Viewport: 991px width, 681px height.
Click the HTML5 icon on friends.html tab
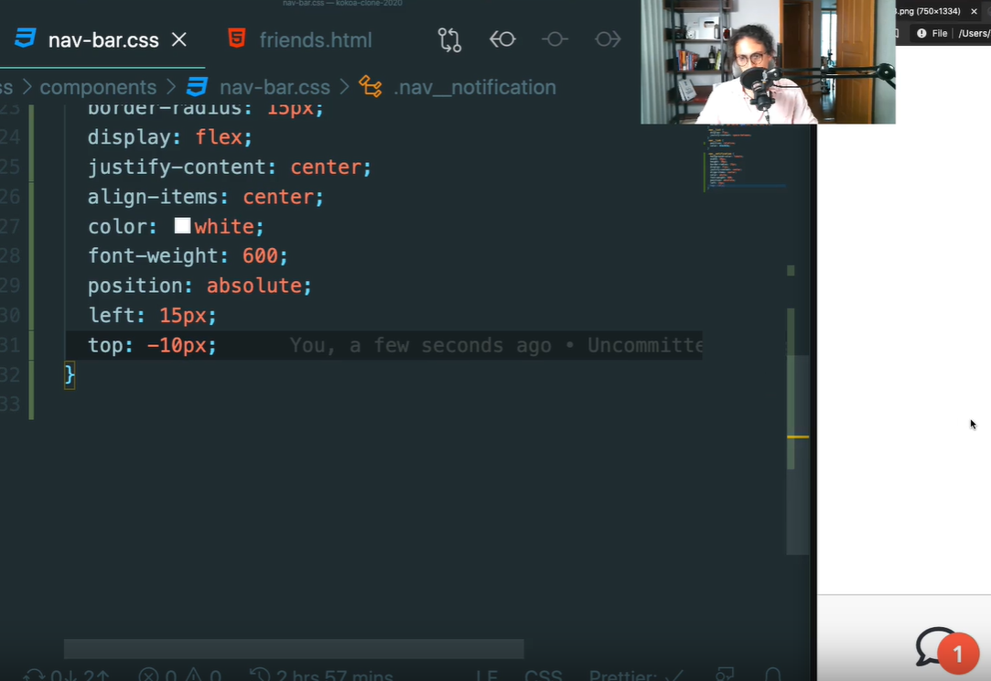237,38
